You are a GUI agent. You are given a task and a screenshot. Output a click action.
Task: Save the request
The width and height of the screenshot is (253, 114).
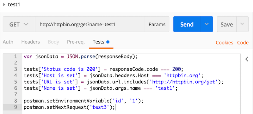point(227,24)
